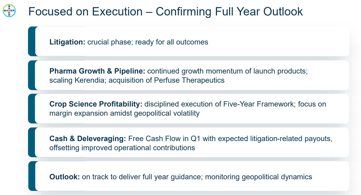Click the Bayer logo icon
The image size is (361, 195).
click(9, 11)
